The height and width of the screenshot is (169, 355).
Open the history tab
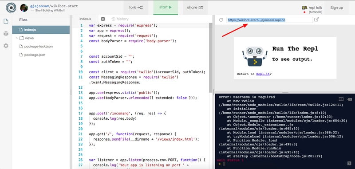click(x=120, y=19)
